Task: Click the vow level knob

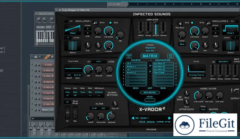Action: (220, 96)
